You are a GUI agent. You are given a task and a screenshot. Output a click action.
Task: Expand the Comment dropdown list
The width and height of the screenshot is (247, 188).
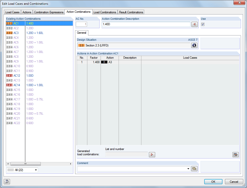tap(188, 169)
